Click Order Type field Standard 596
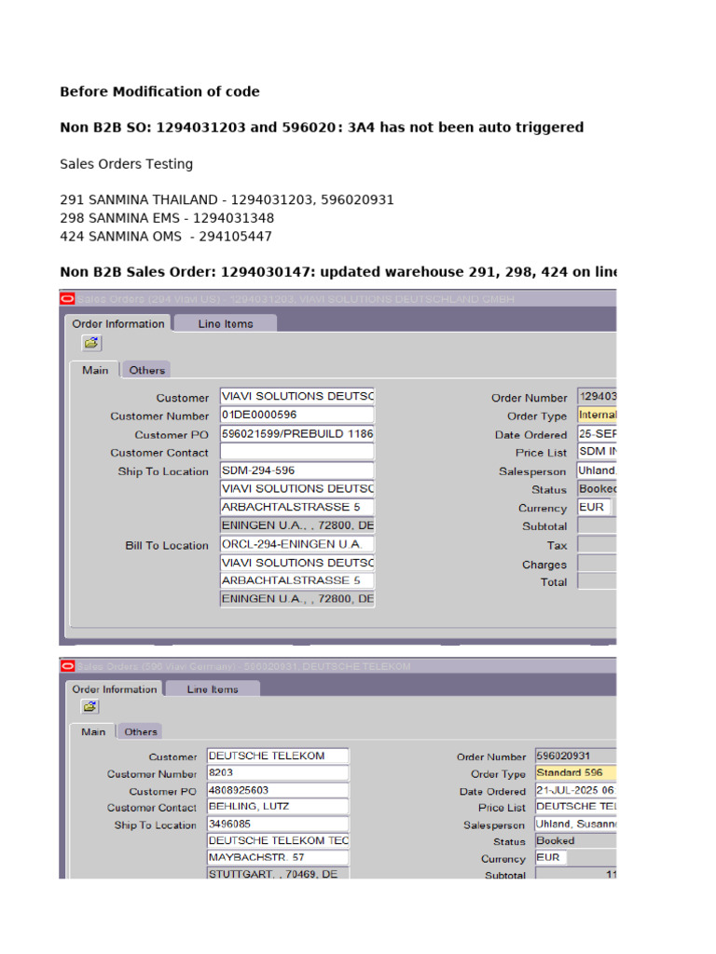 pos(576,772)
